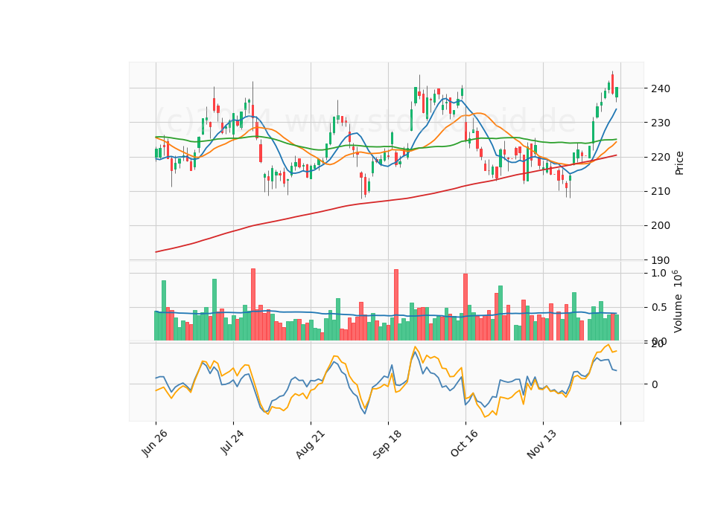Click the Sep 18 date label
The width and height of the screenshot is (715, 513).
pos(387,445)
